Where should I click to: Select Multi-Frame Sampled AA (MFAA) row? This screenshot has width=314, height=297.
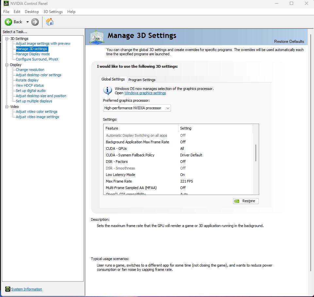tap(178, 188)
